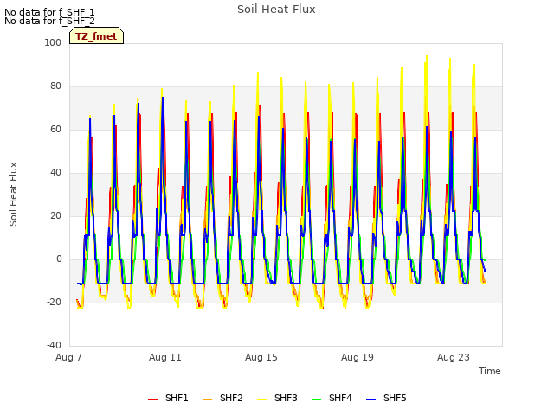Click the green SHF4 legend swatch
Image resolution: width=554 pixels, height=415 pixels.
[x=317, y=399]
